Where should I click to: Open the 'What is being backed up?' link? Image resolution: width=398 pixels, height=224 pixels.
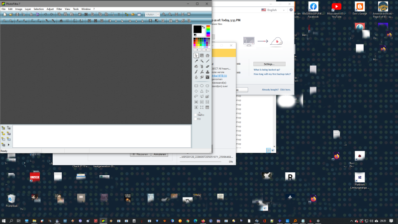coord(267,70)
